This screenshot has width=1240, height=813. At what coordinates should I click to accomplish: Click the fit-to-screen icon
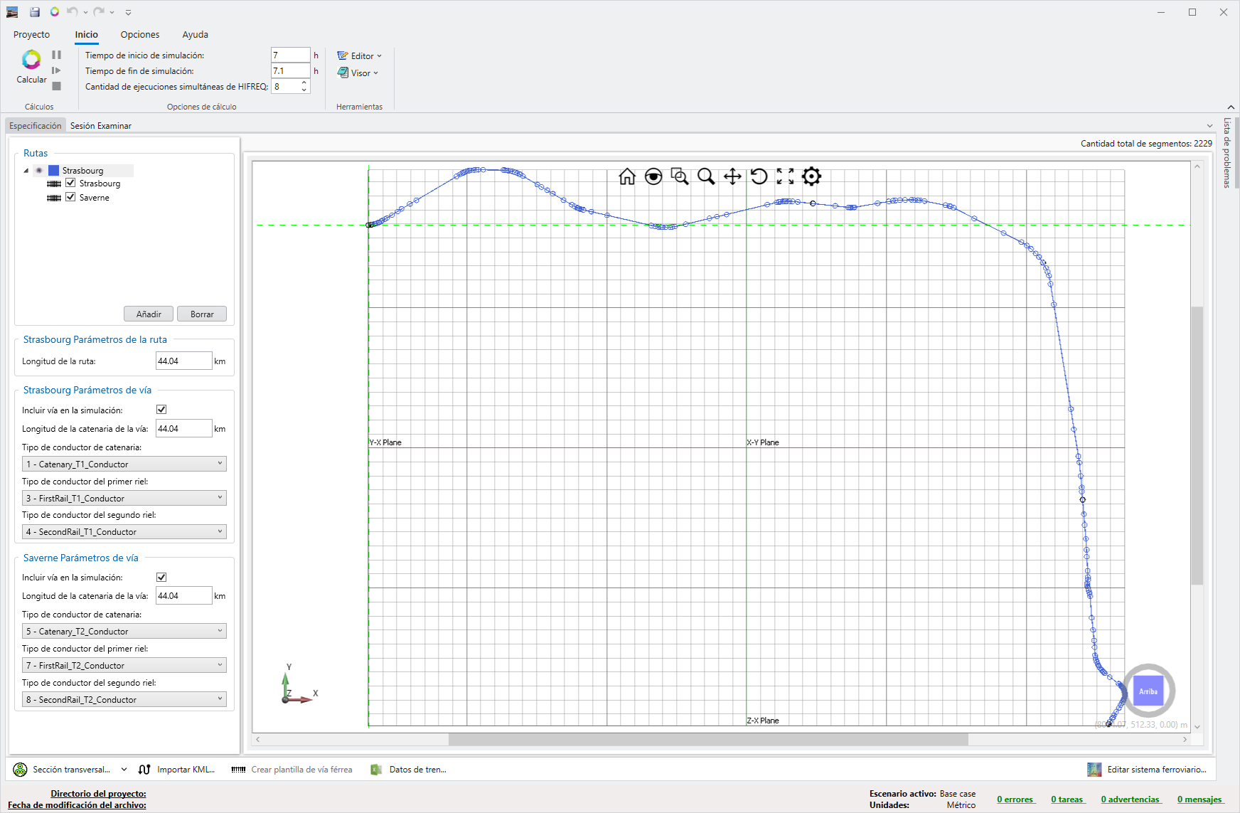click(785, 176)
